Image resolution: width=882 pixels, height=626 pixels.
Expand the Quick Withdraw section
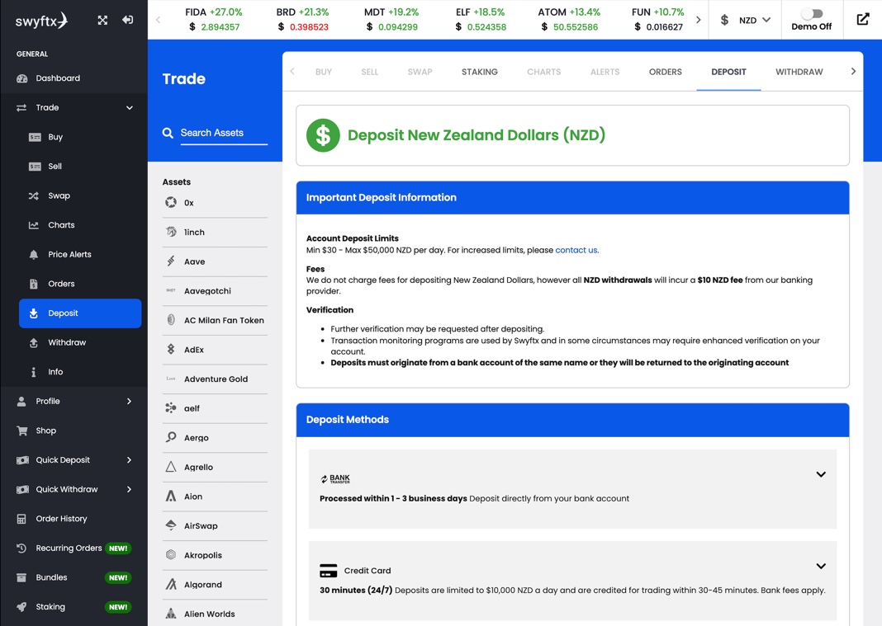pos(130,489)
